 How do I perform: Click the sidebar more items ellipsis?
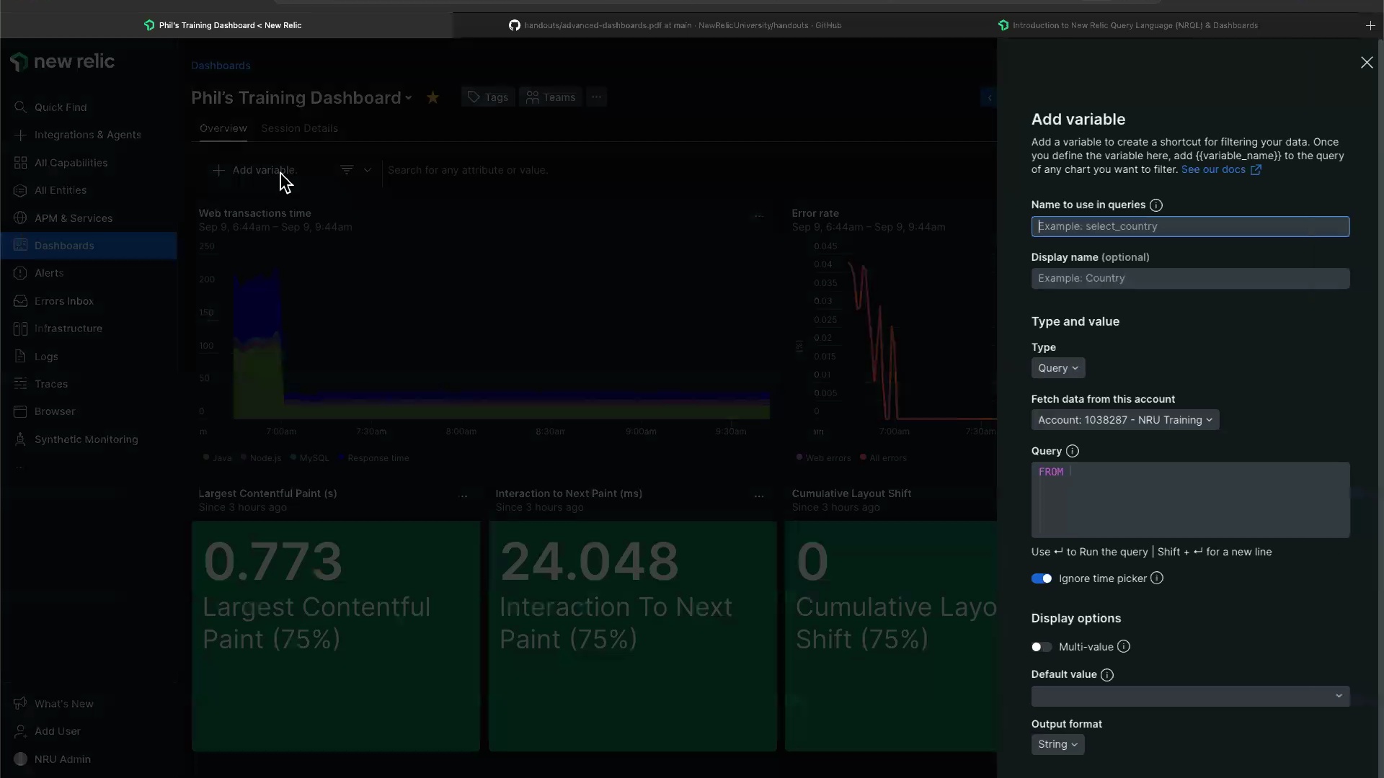pos(19,468)
